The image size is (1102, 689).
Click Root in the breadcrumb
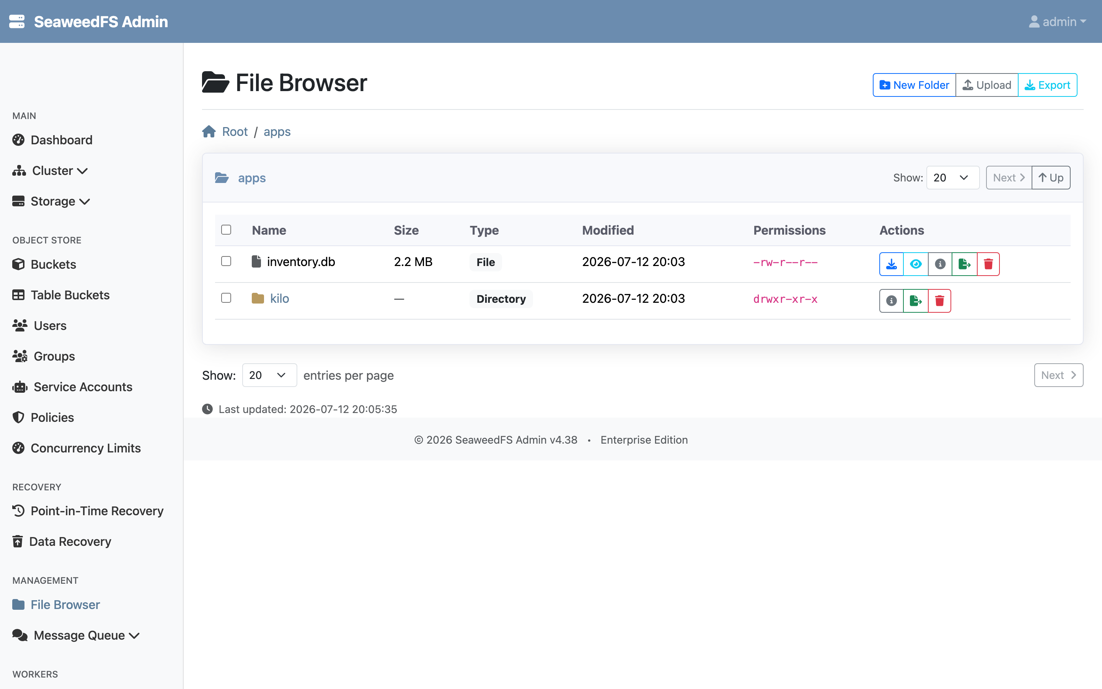[x=235, y=132]
